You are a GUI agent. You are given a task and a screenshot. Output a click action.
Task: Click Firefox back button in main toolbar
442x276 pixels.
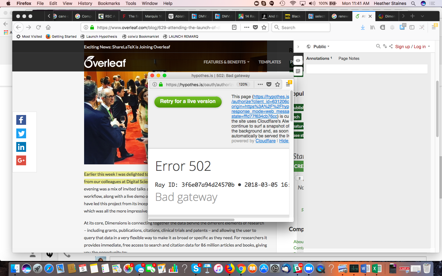click(18, 27)
